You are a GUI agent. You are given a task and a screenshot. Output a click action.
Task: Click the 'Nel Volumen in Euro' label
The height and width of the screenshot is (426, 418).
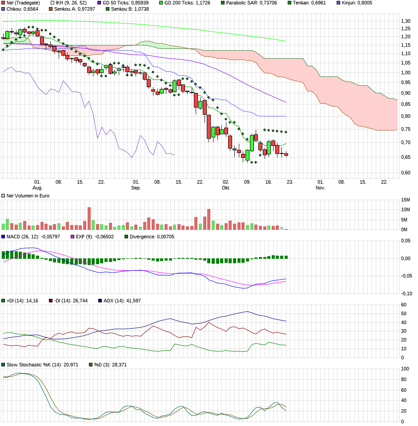pyautogui.click(x=28, y=196)
